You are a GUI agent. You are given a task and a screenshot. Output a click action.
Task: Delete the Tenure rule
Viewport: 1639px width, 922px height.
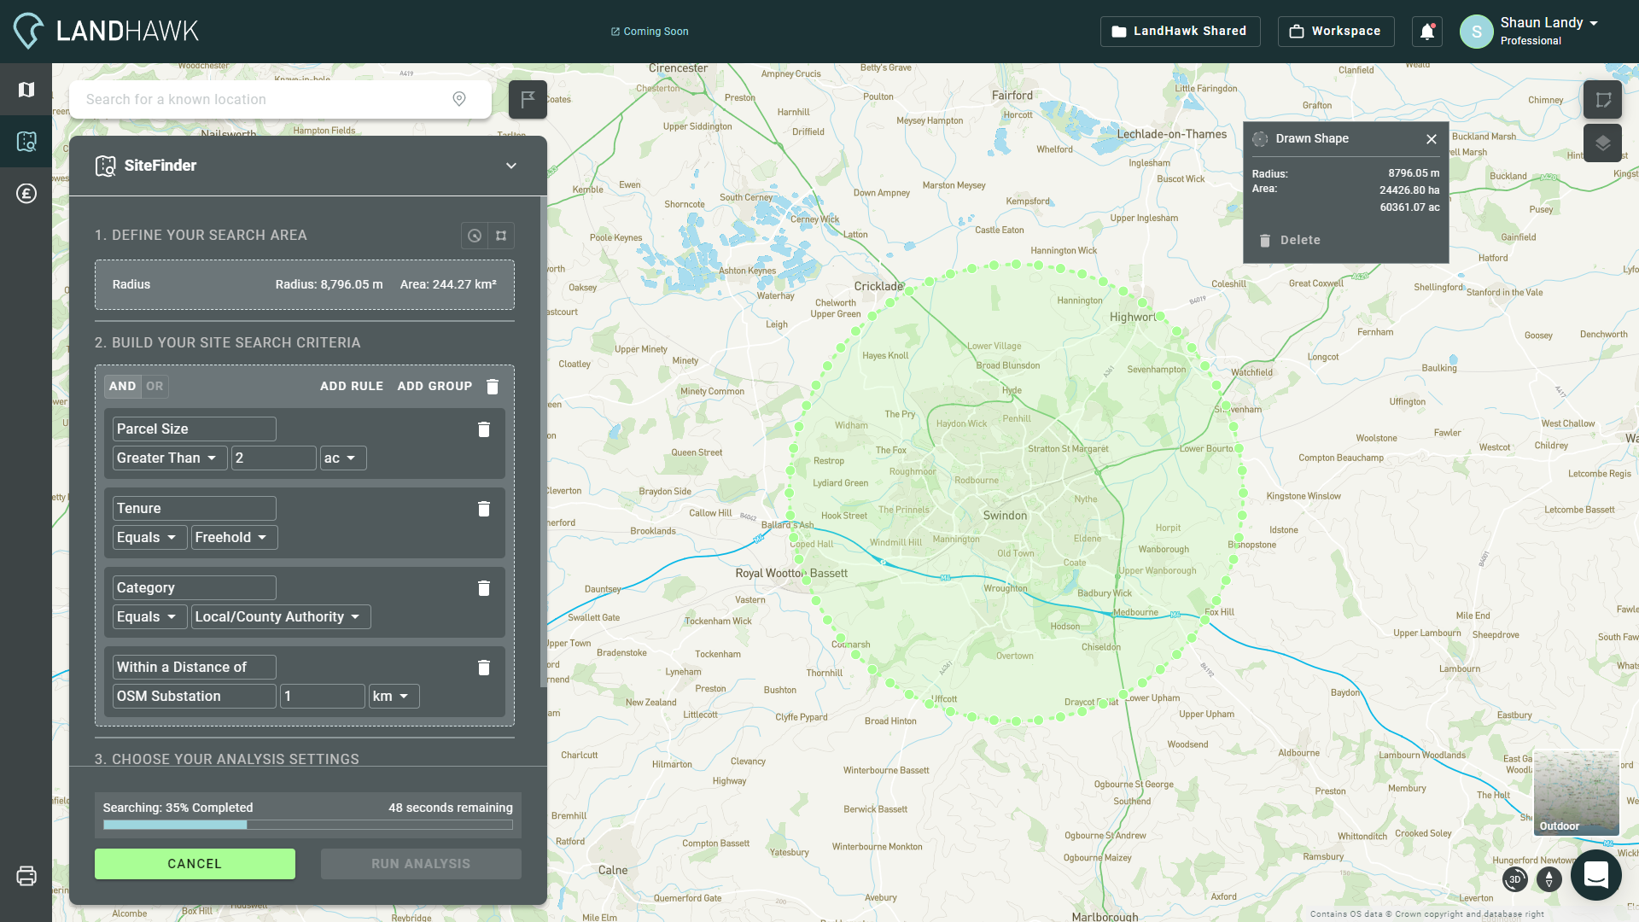click(x=484, y=509)
